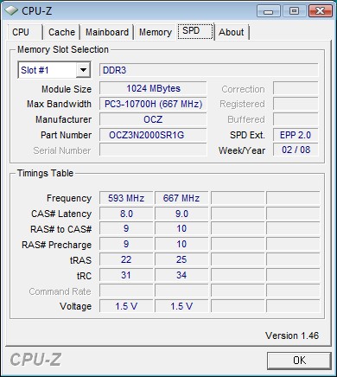This screenshot has height=377, width=337.
Task: Click the OK button
Action: [x=299, y=361]
